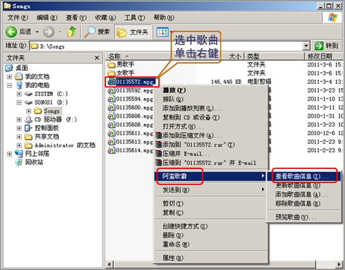This screenshot has height=270, width=345.
Task: Choose 属性(R) in context menu
Action: point(211,258)
